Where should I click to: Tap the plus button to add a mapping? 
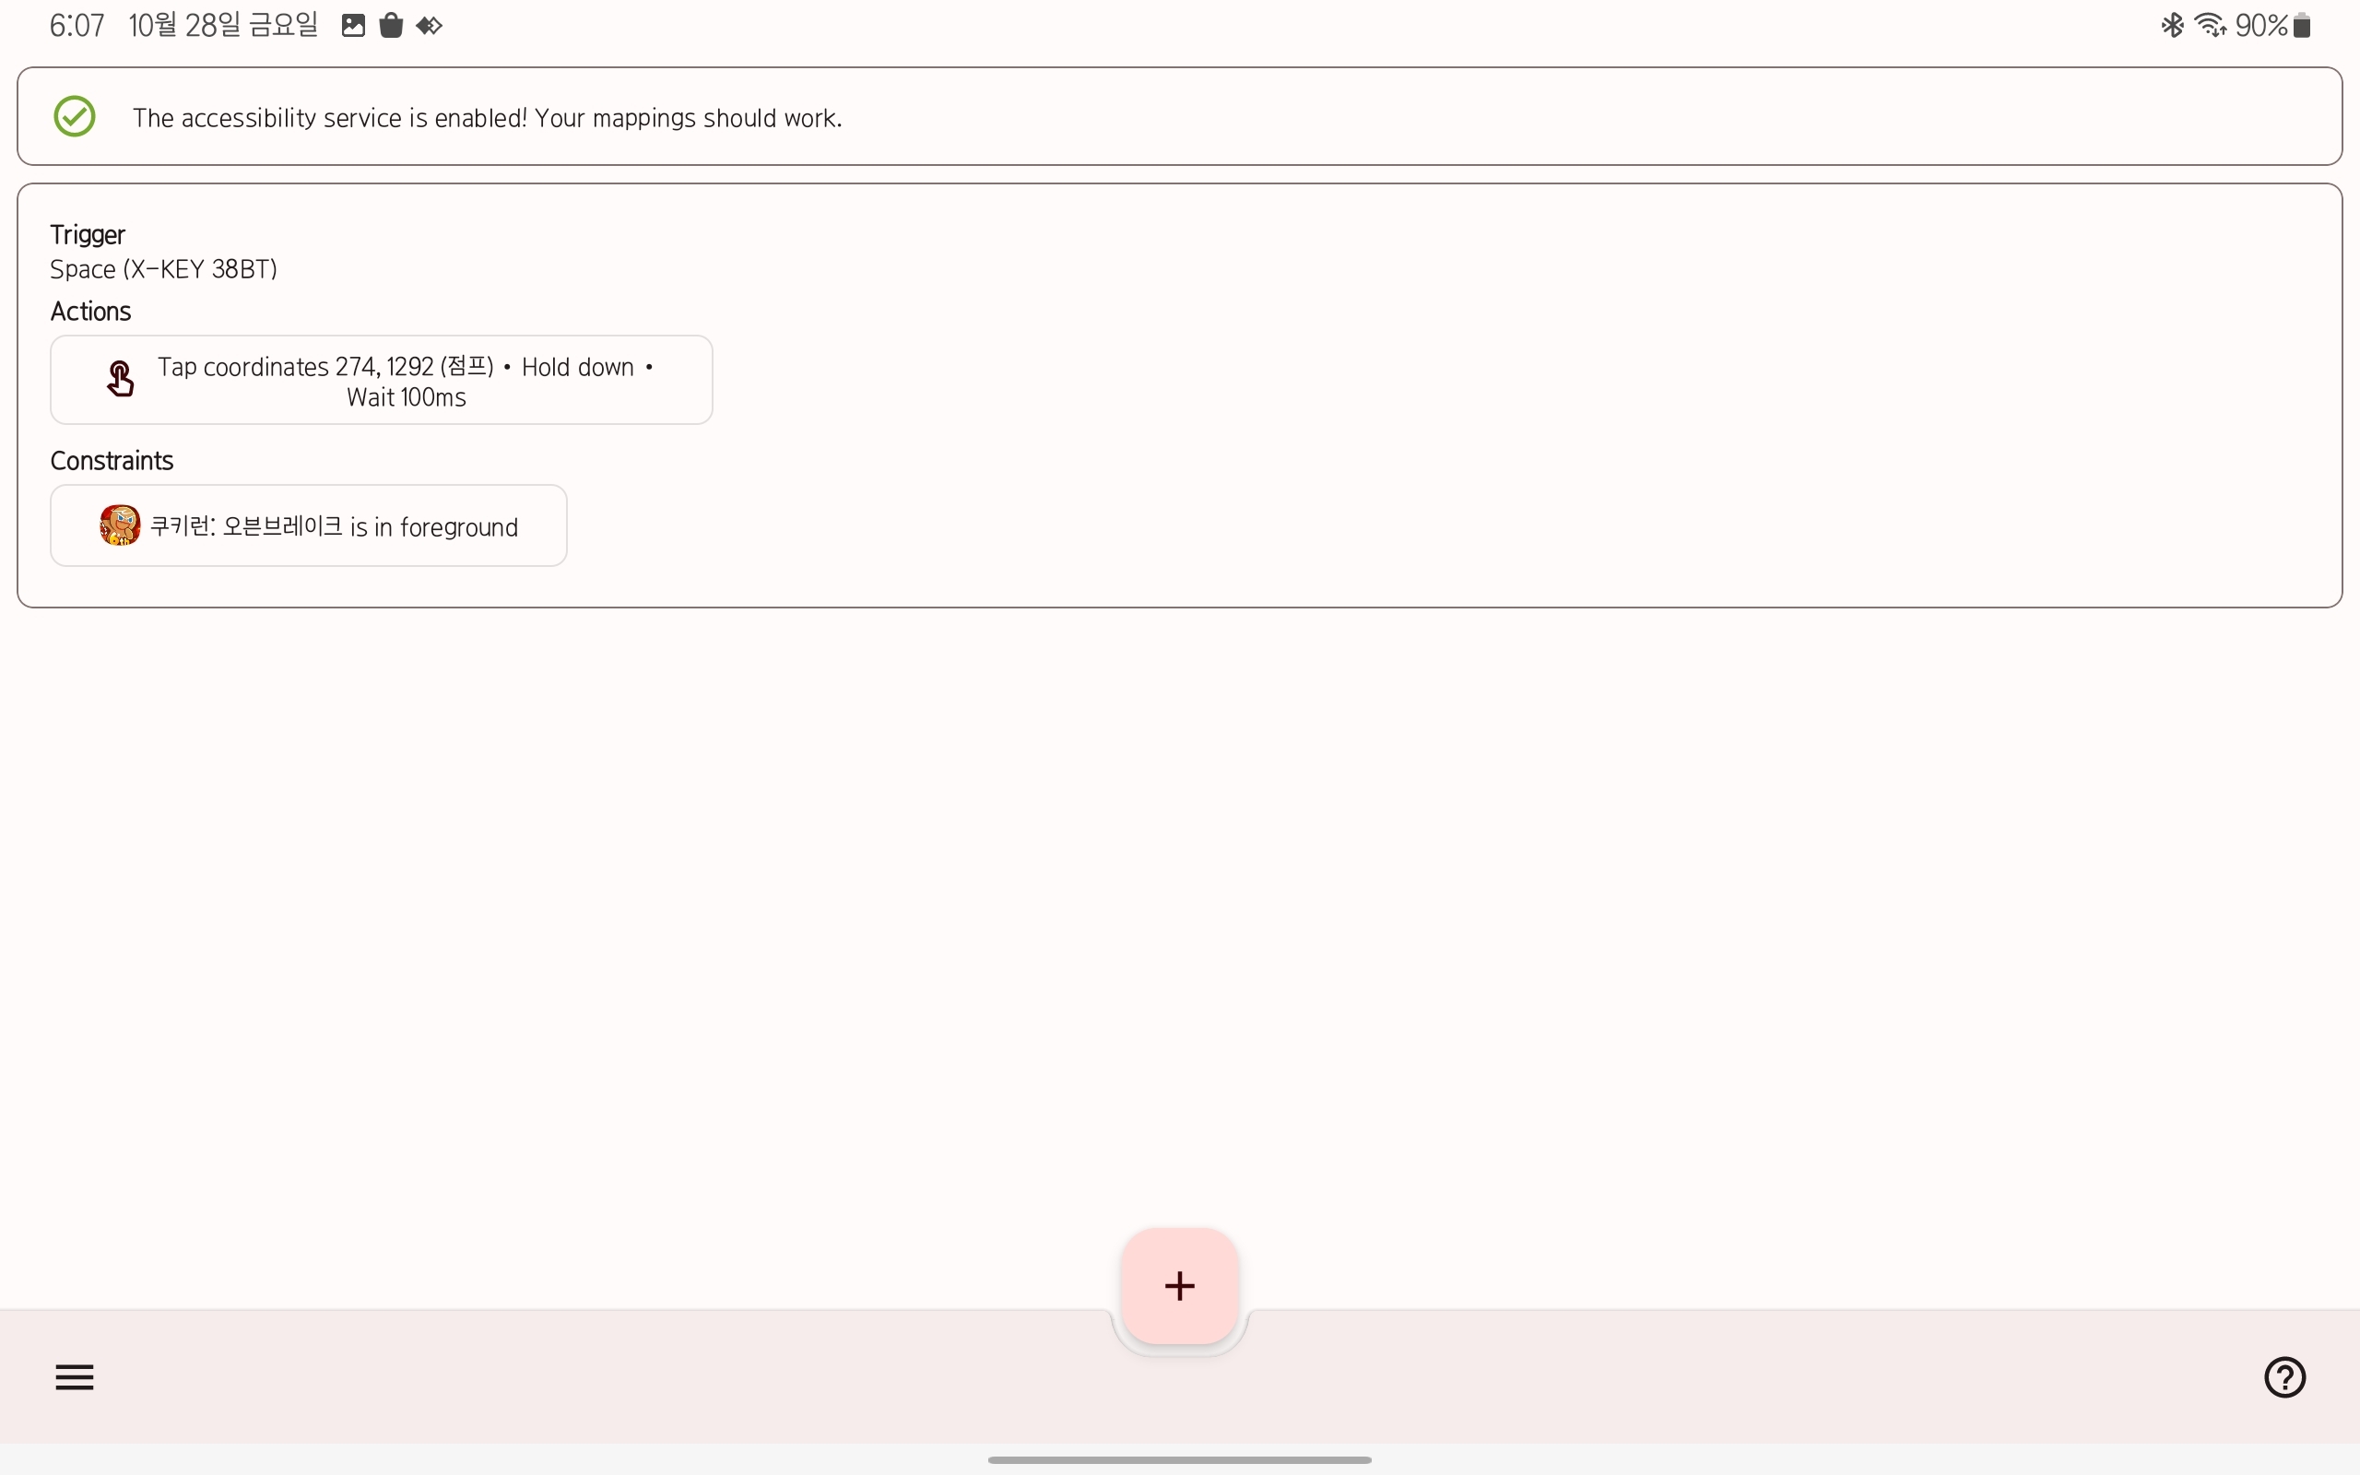click(x=1179, y=1286)
